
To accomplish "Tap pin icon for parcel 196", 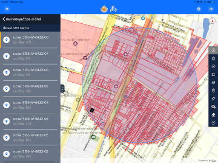I will click(x=6, y=89).
